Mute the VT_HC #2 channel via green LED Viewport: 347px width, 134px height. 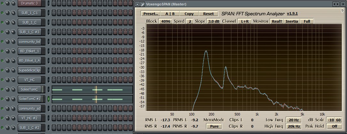2,118
